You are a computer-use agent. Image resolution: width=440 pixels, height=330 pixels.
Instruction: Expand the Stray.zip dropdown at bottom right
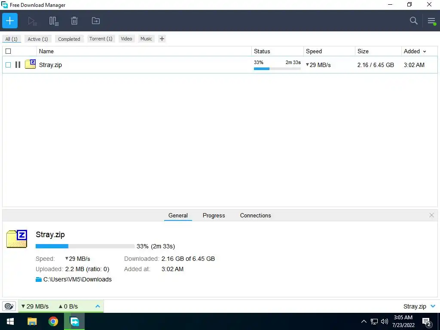(433, 306)
